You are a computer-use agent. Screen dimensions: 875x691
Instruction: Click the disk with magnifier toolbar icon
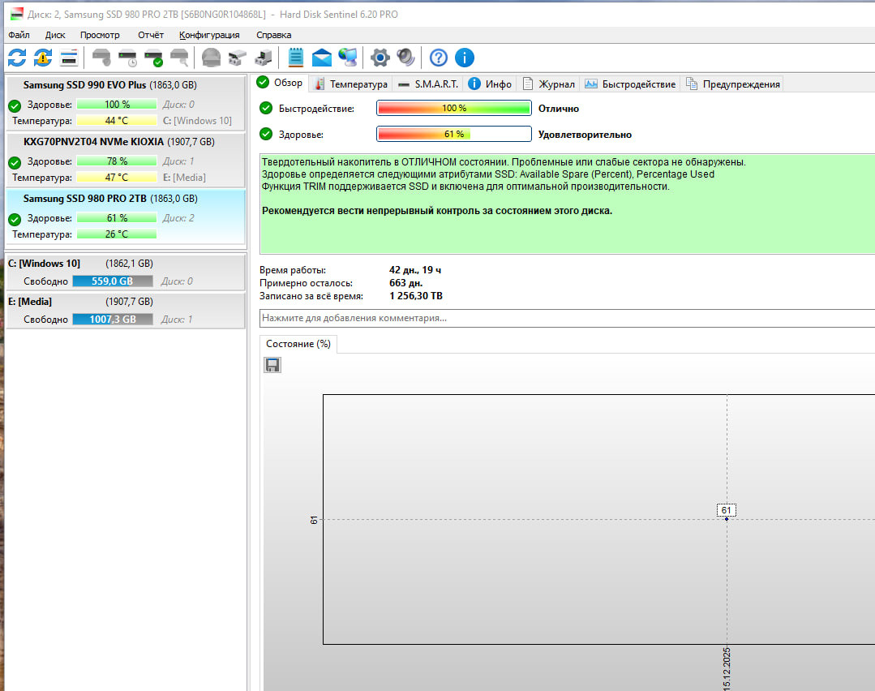pos(179,58)
